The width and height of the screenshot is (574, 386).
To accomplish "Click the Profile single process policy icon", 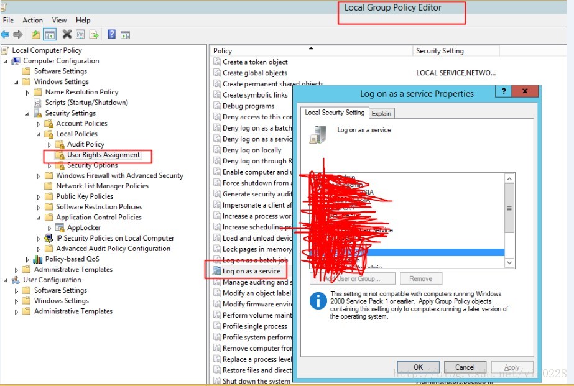I will coord(217,326).
